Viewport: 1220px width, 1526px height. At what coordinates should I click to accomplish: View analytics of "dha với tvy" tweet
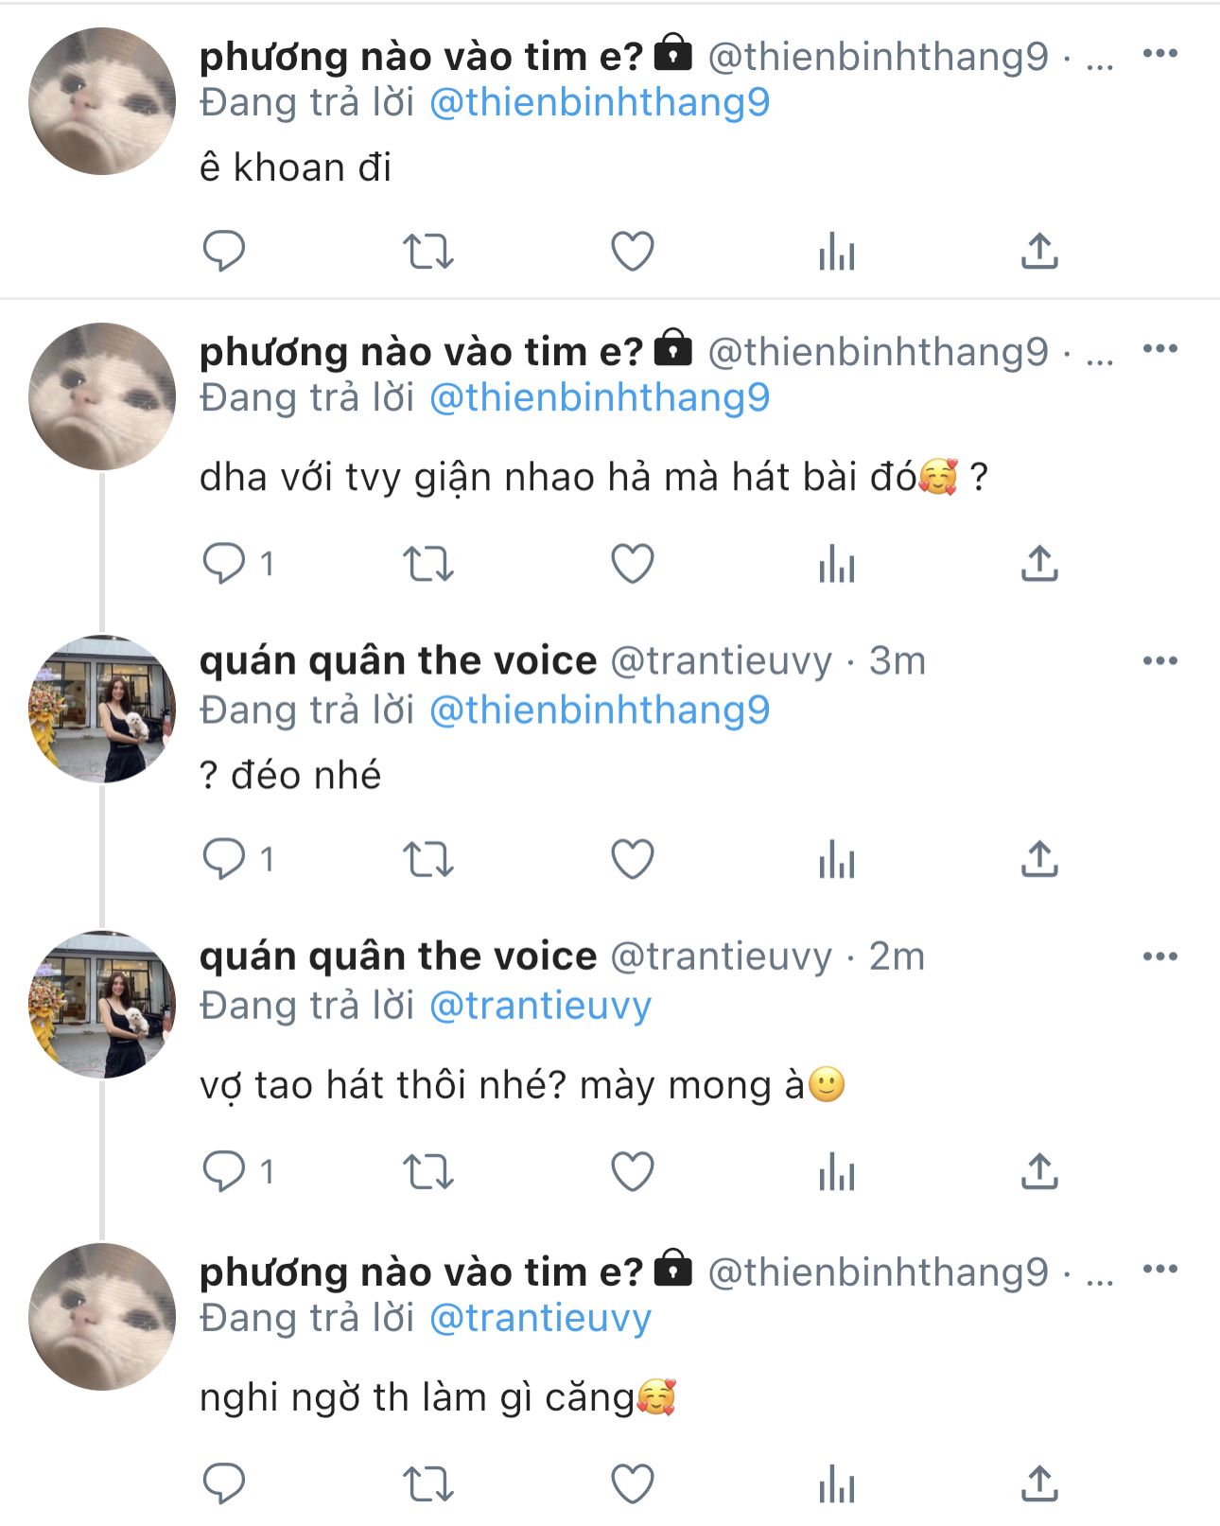click(x=837, y=566)
